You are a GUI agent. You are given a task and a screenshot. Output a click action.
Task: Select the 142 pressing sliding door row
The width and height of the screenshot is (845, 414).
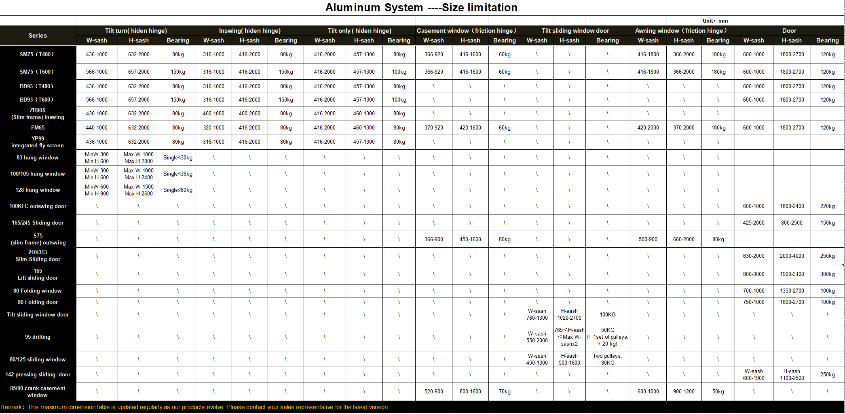(38, 374)
